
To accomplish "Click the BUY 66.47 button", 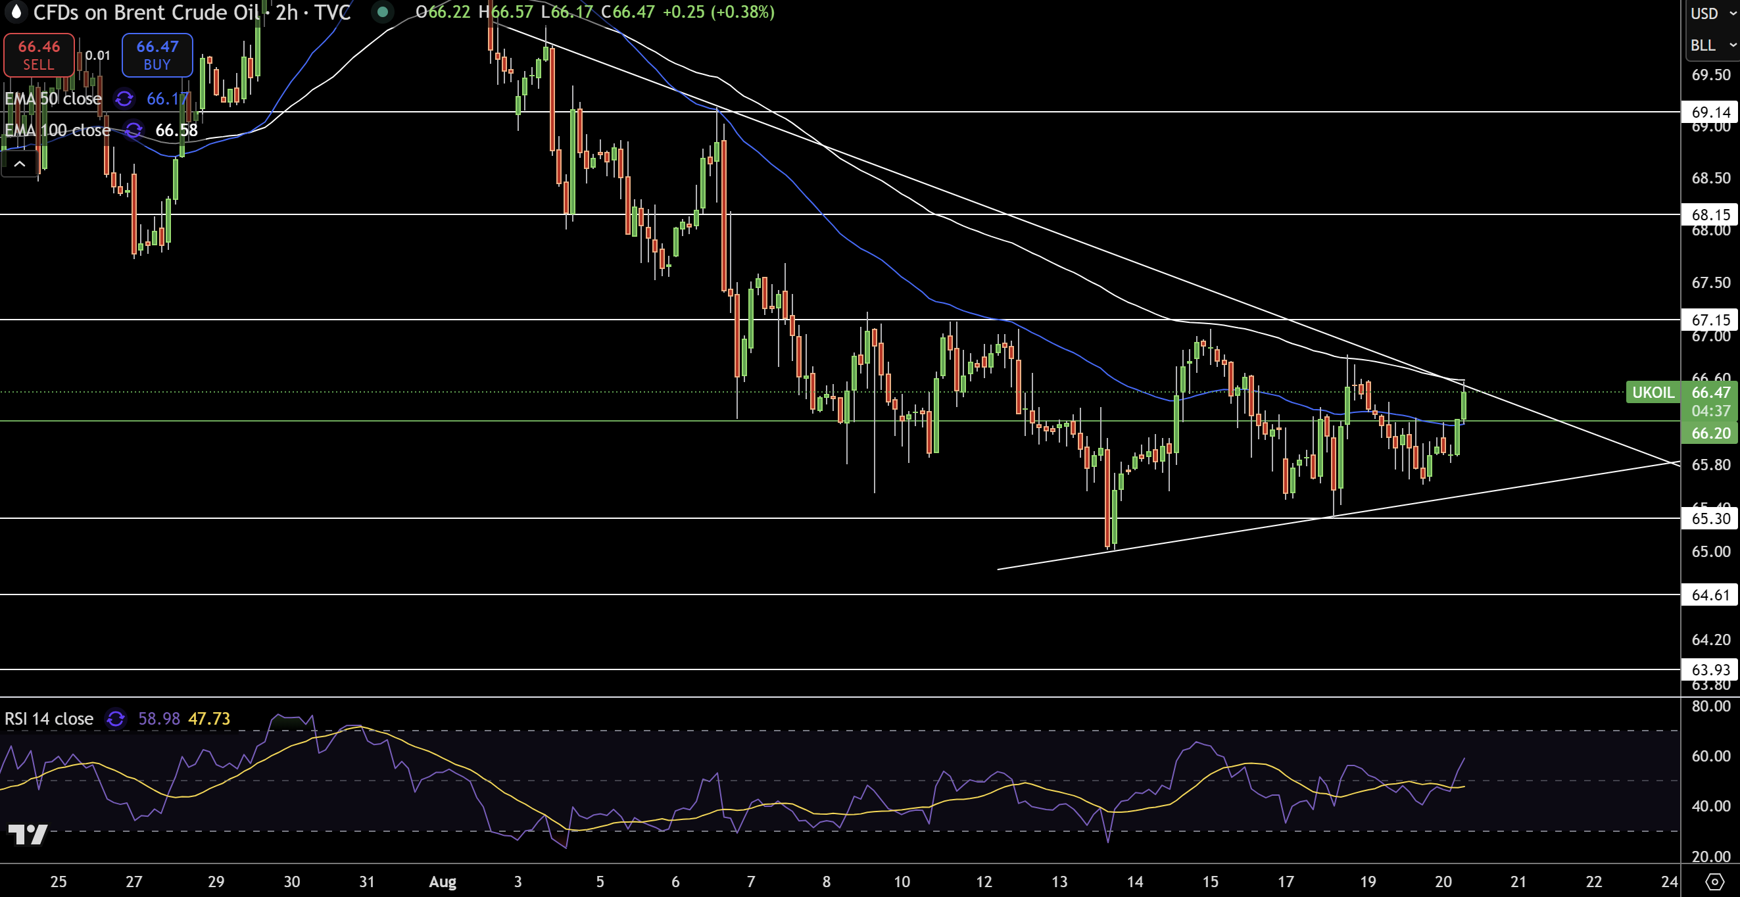I will [157, 55].
